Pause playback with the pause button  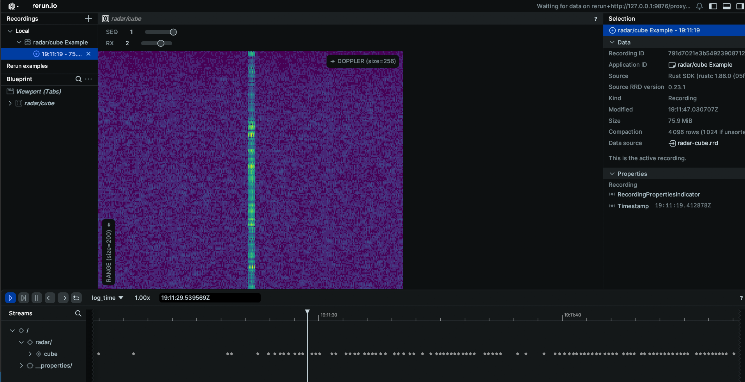(x=37, y=298)
